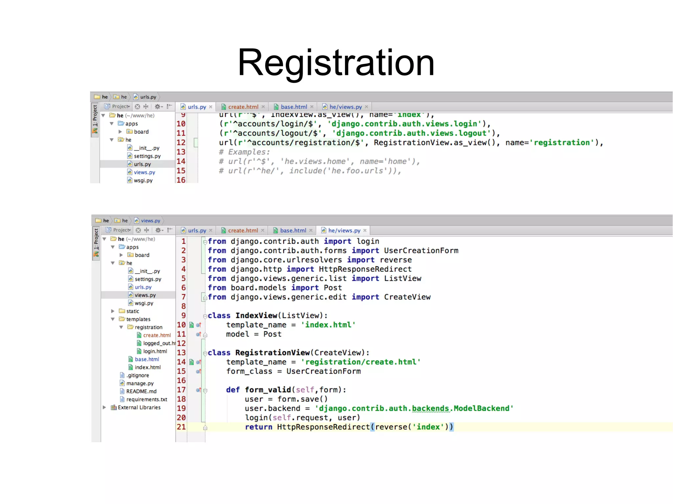Click template file gutter icon on line 14
Screen dimensions: 673x504
(191, 362)
